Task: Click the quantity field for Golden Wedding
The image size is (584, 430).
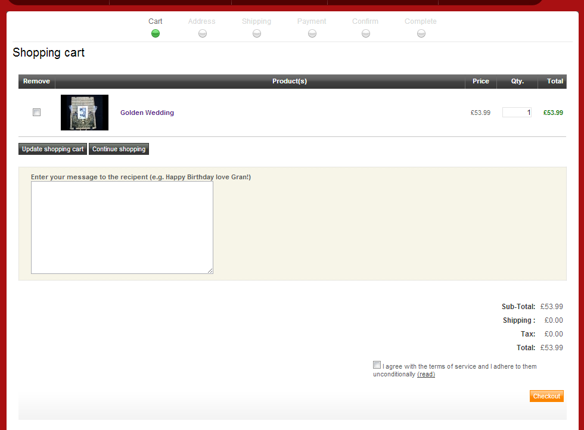Action: pyautogui.click(x=517, y=112)
